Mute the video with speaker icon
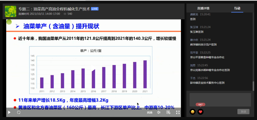The image size is (257, 120). click(x=159, y=112)
